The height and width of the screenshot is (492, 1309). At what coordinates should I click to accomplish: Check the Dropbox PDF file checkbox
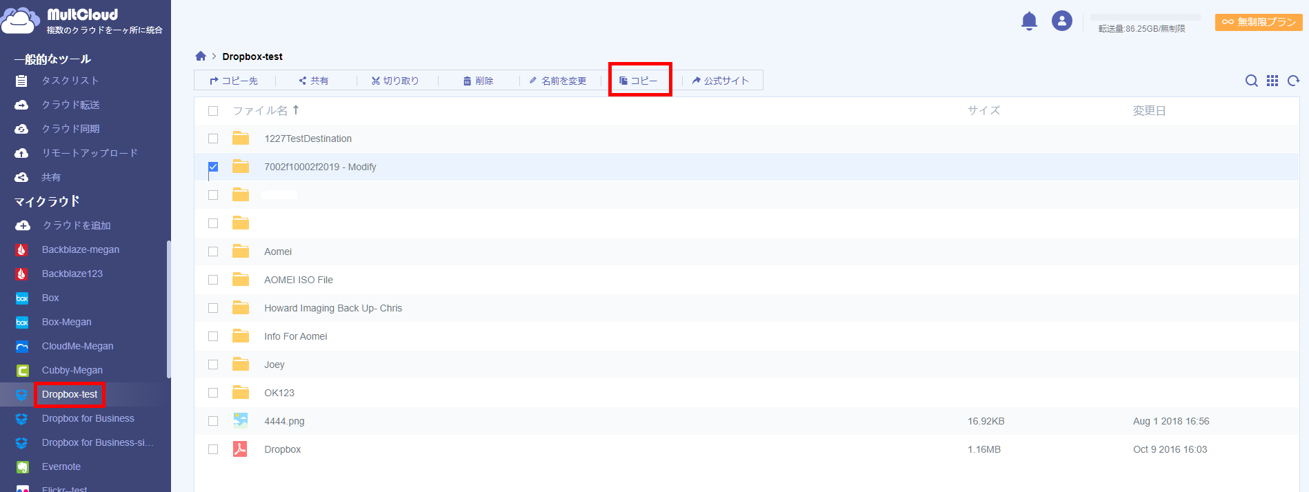click(x=213, y=449)
